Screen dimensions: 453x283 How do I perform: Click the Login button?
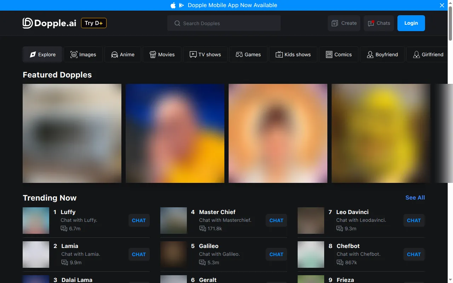[411, 23]
